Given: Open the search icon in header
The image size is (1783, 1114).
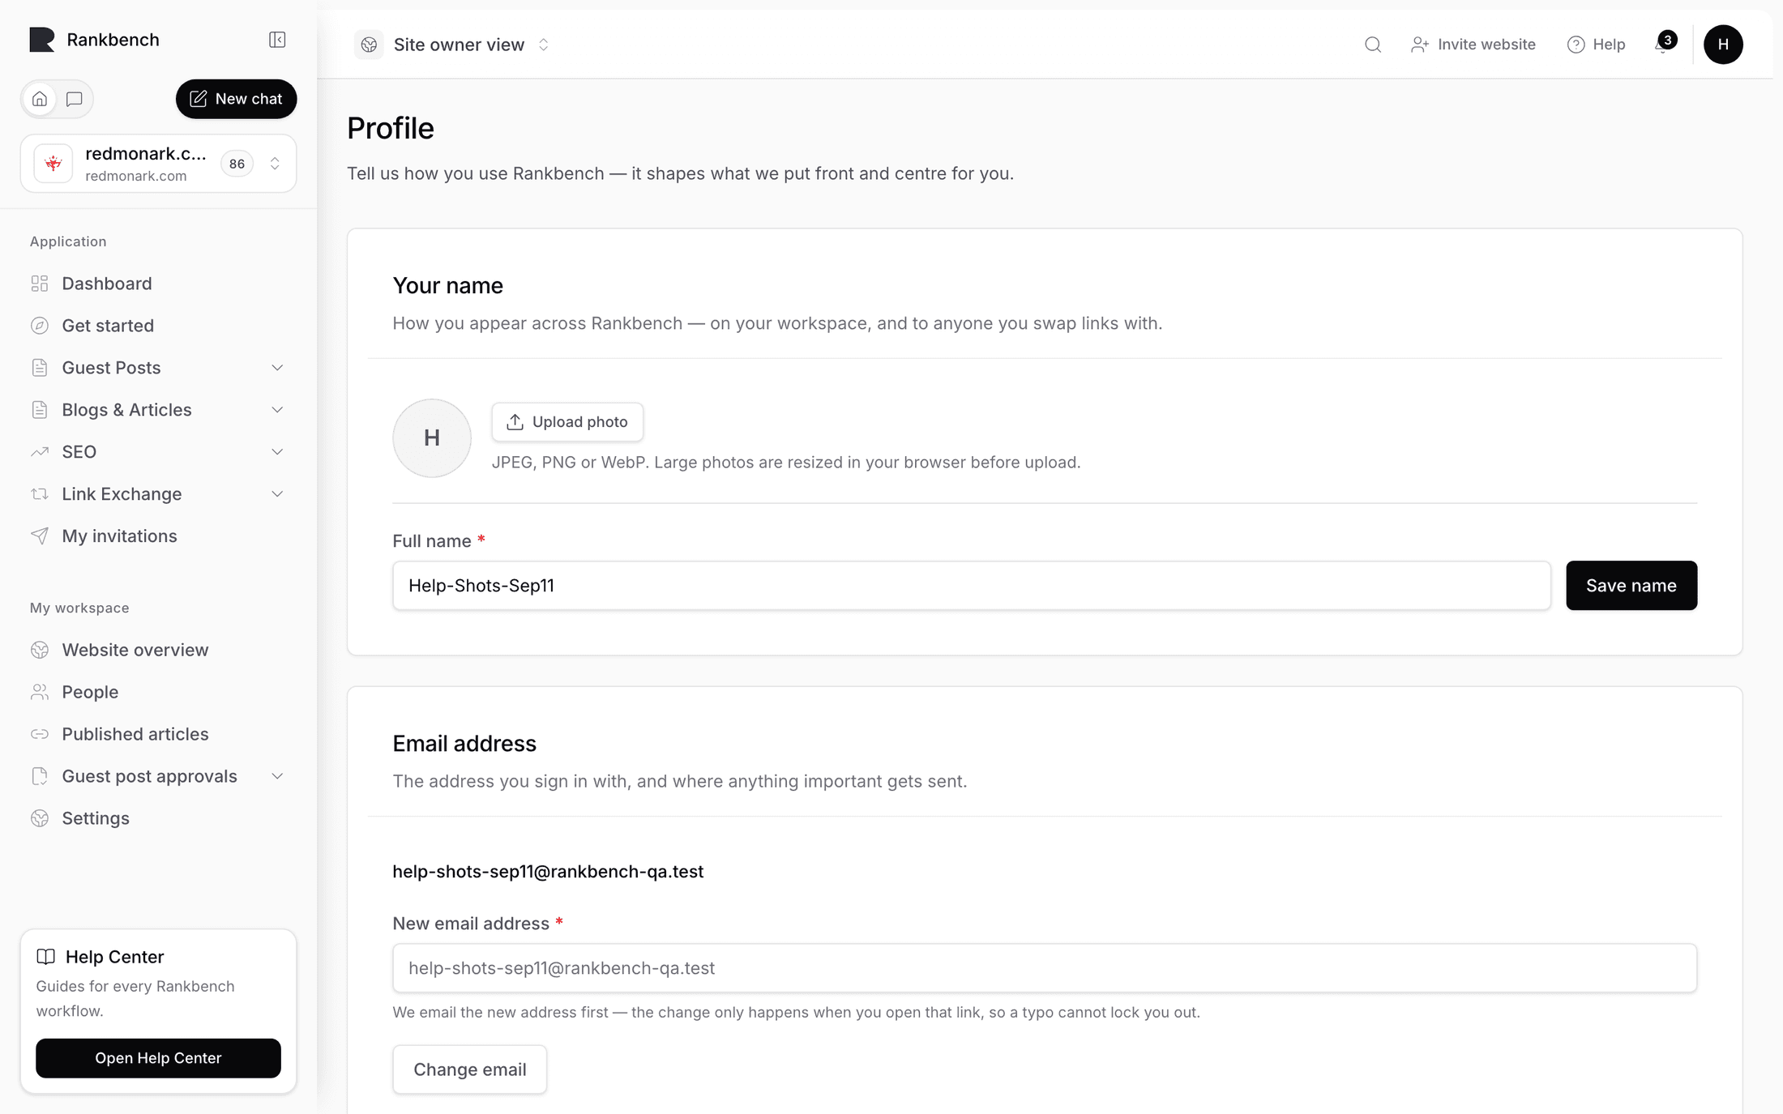Looking at the screenshot, I should [1372, 45].
